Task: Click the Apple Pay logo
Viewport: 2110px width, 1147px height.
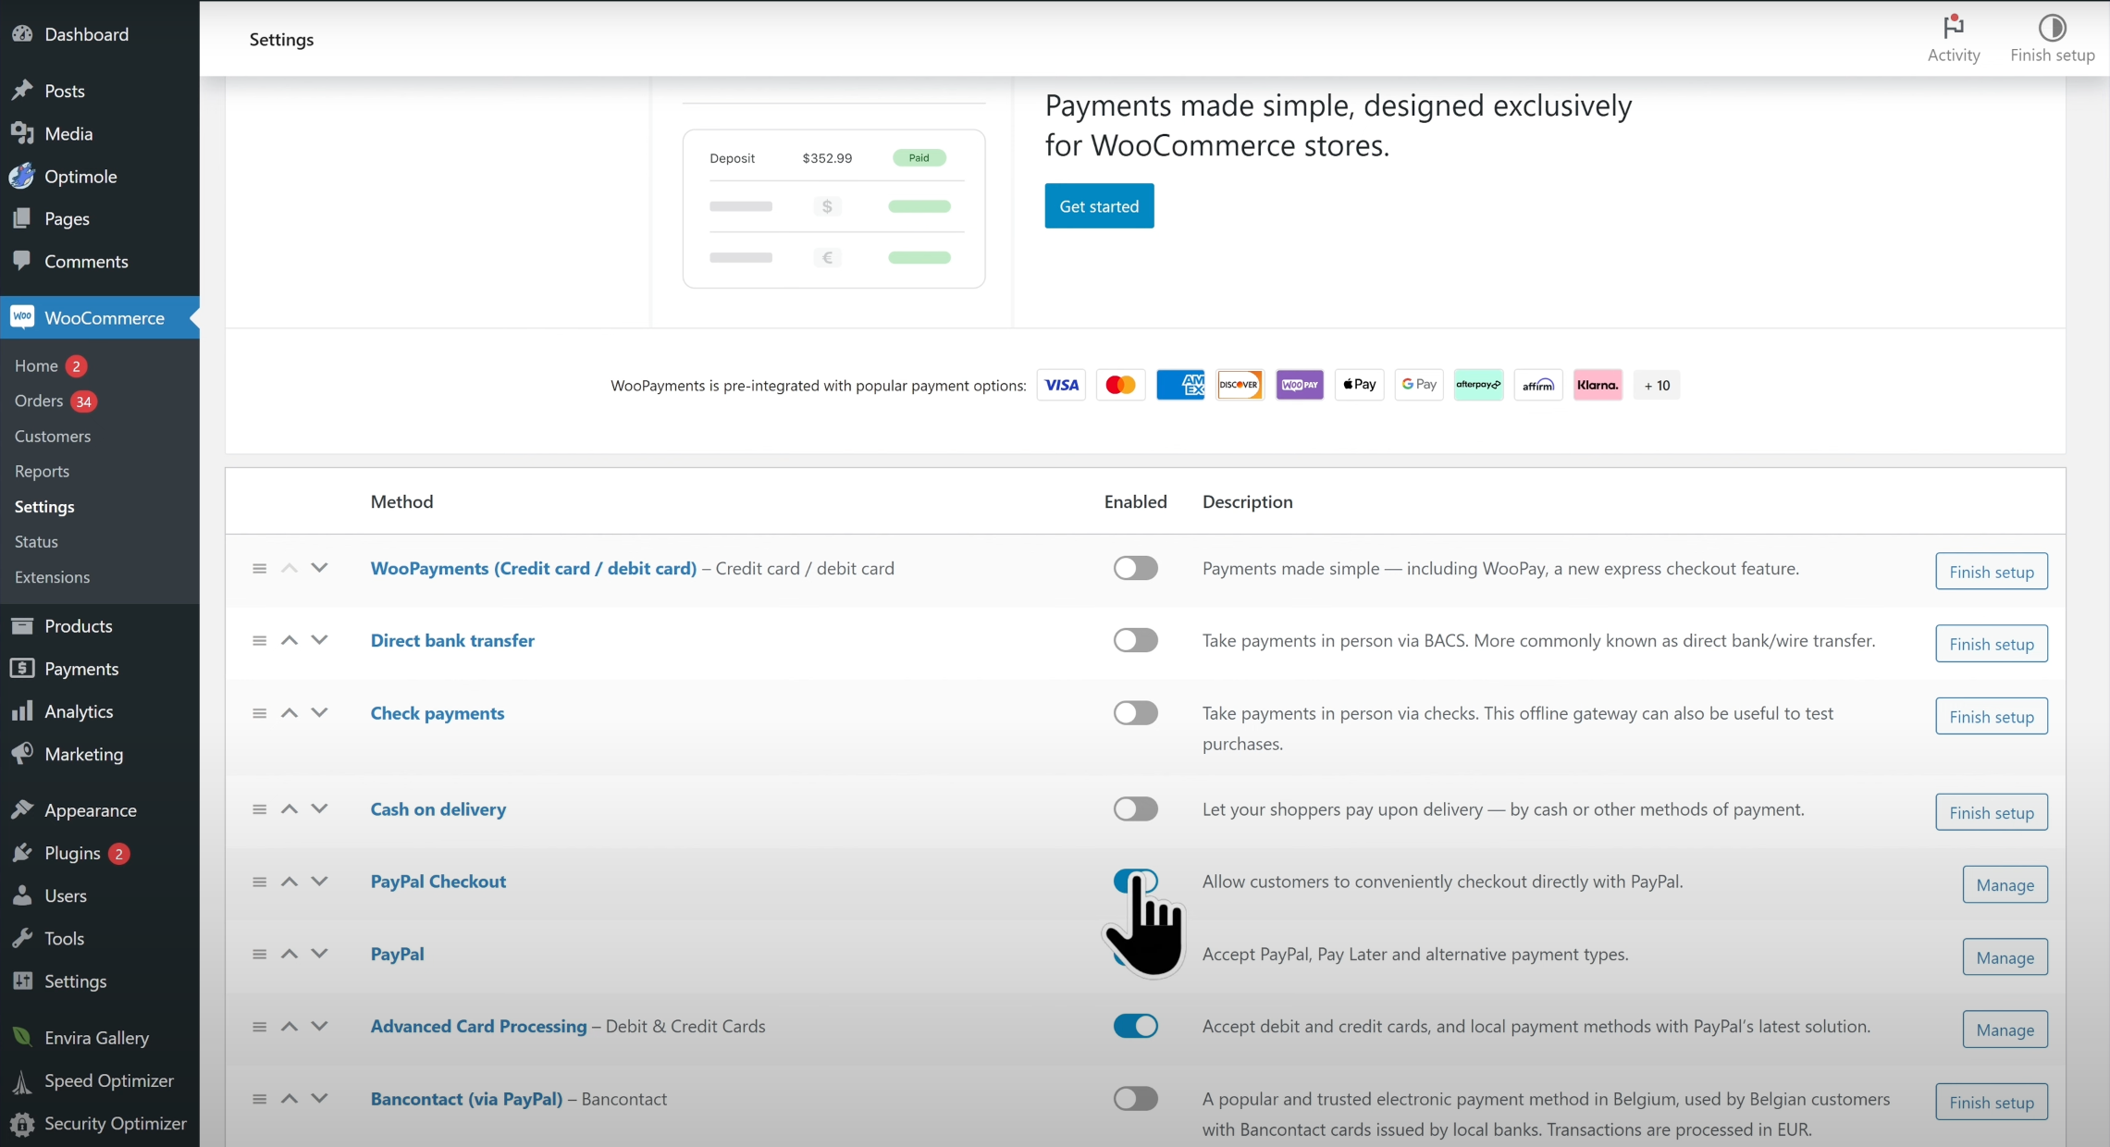Action: coord(1359,385)
